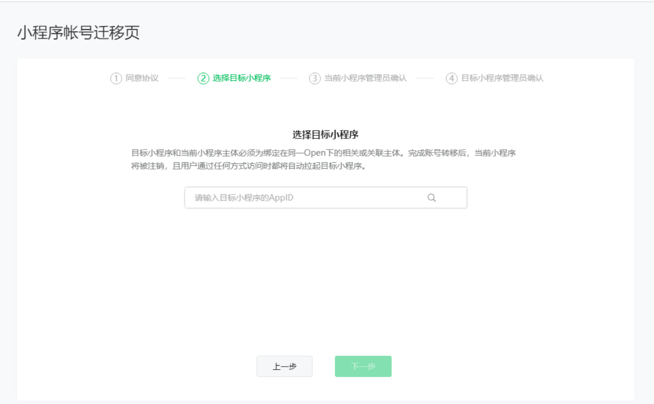Select step 1 同意协议 in the progress bar
Image resolution: width=654 pixels, height=404 pixels.
(135, 78)
